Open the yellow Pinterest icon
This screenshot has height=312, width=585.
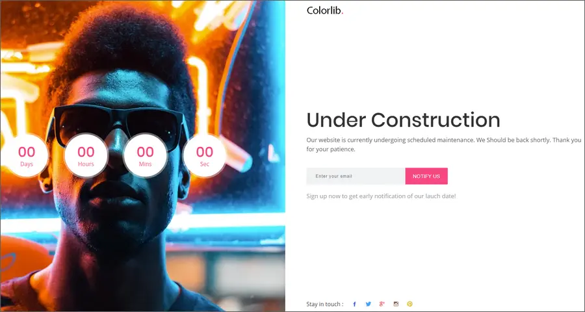(409, 304)
